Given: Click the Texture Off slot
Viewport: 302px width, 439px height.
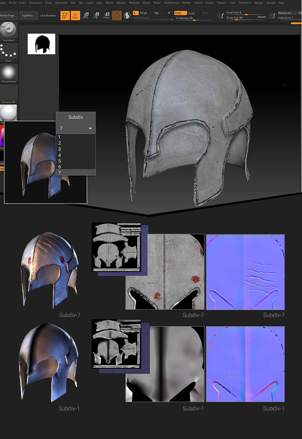Looking at the screenshot, I should [8, 92].
